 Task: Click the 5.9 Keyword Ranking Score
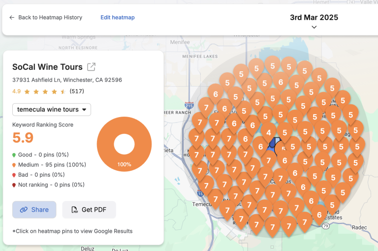pyautogui.click(x=23, y=138)
